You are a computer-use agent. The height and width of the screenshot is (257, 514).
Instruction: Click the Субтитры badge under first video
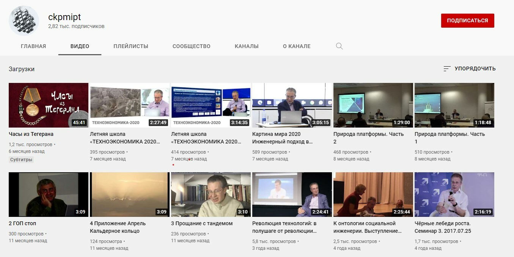21,160
